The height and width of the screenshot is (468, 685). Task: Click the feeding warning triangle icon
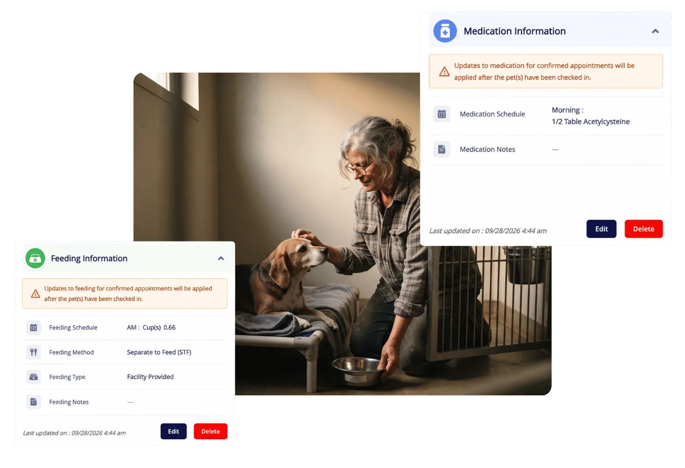(x=35, y=294)
